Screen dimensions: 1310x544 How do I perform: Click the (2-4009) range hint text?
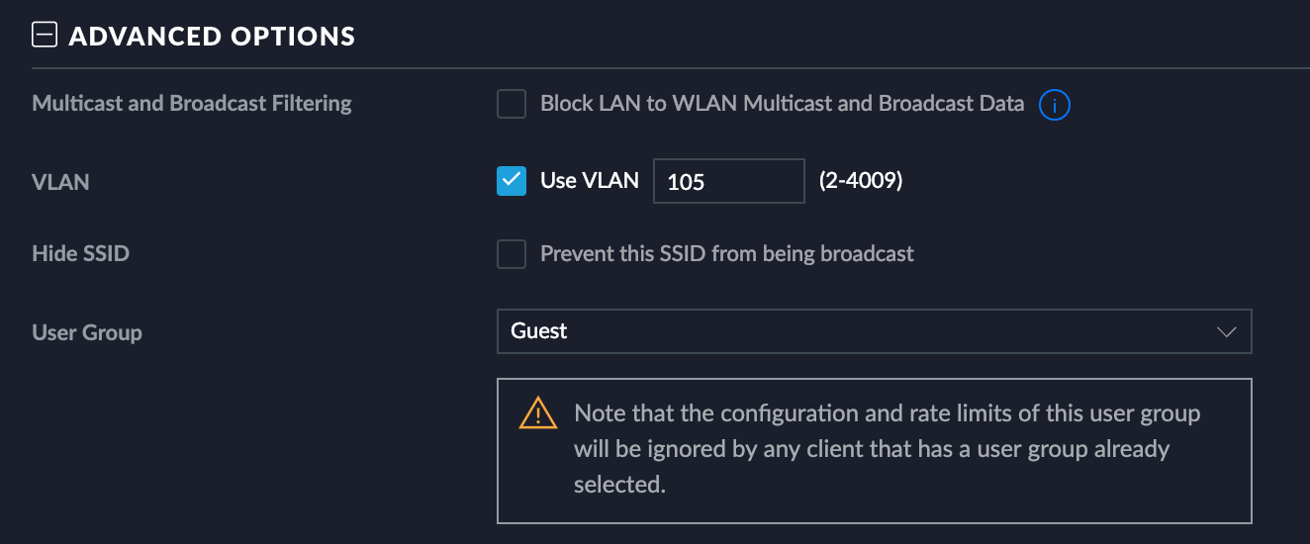pos(861,181)
